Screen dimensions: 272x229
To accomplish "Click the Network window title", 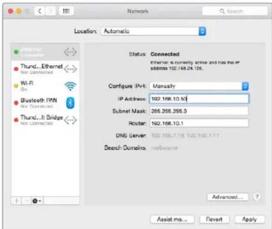I will point(138,11).
